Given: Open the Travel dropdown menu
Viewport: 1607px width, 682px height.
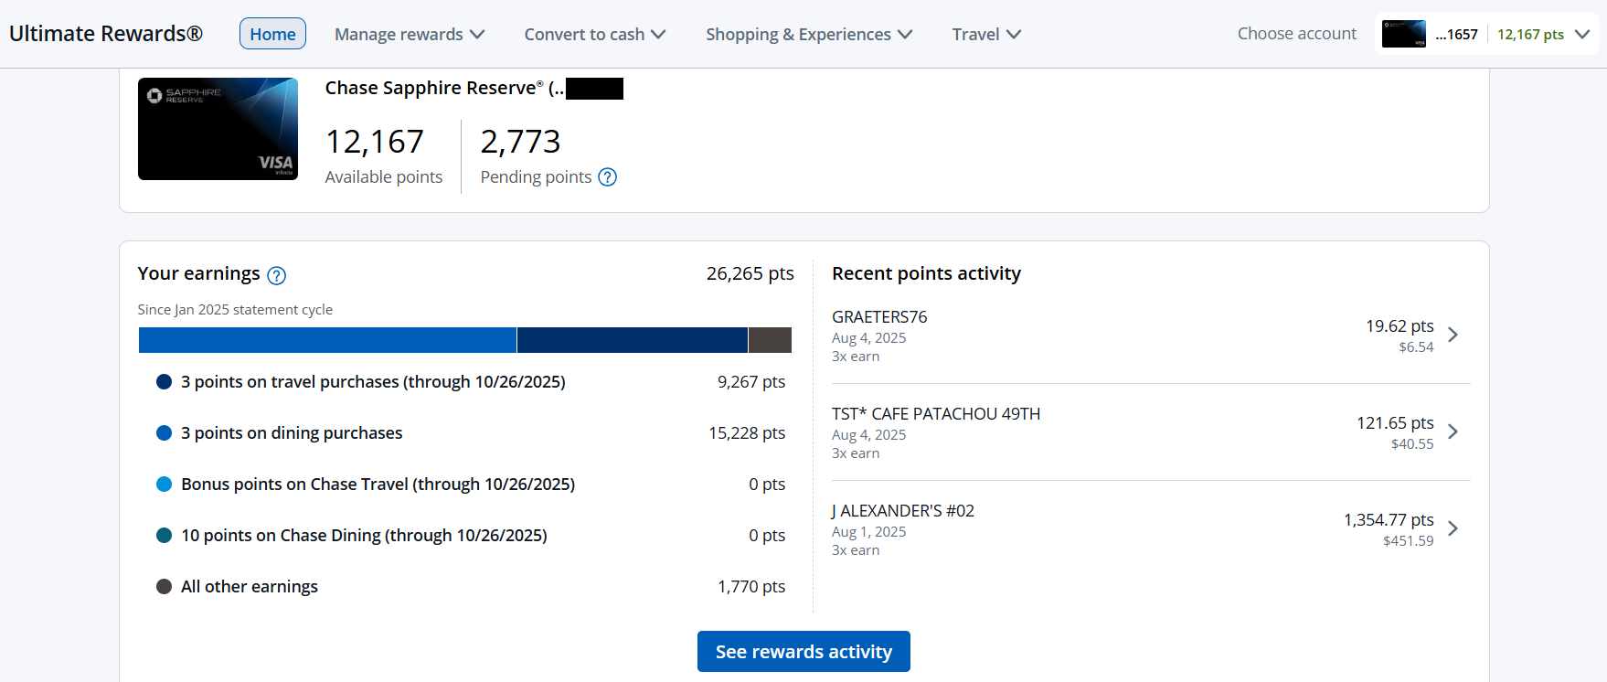Looking at the screenshot, I should (985, 34).
